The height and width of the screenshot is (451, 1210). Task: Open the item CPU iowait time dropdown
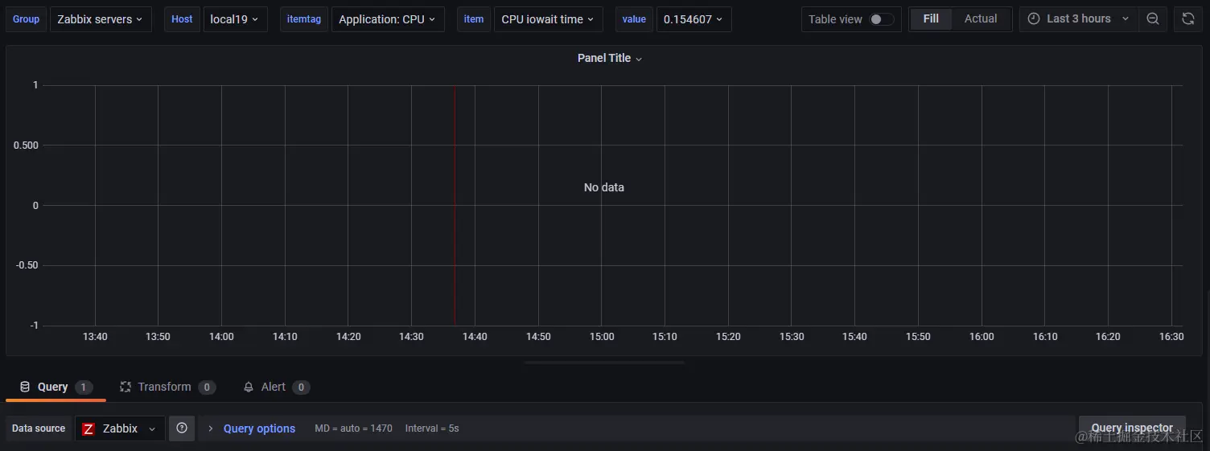pyautogui.click(x=548, y=19)
